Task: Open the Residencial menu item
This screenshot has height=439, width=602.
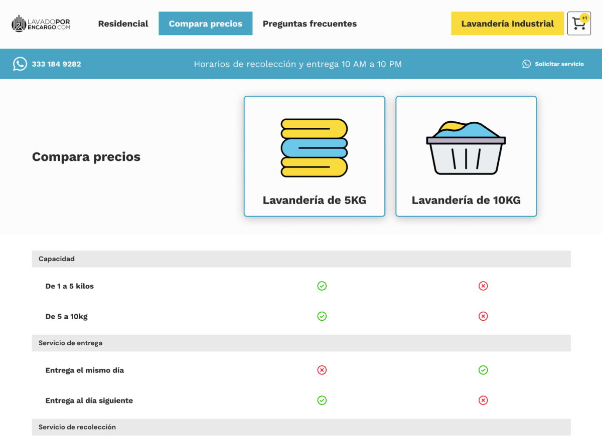Action: point(123,24)
